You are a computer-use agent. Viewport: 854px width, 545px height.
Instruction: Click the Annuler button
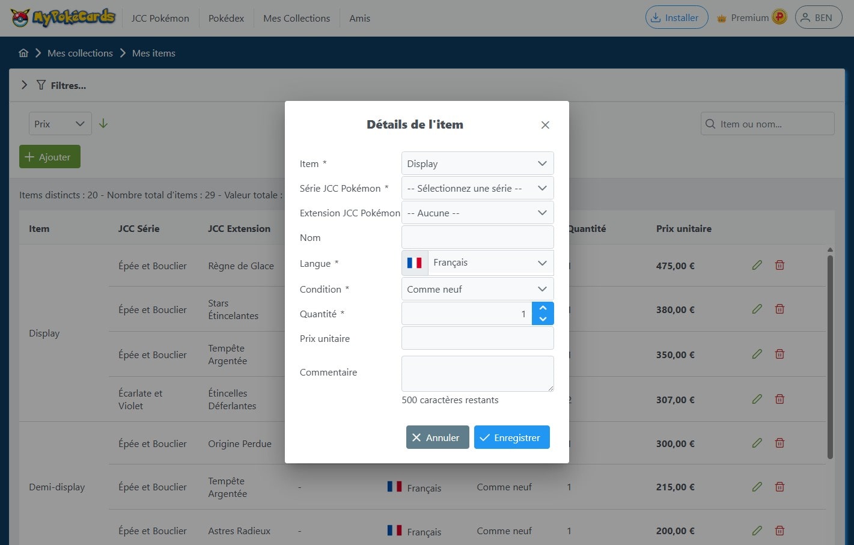(x=437, y=437)
